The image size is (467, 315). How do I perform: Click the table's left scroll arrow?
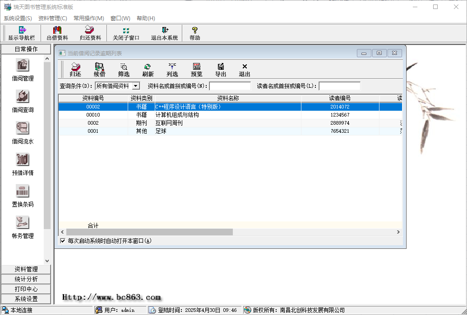pos(62,232)
